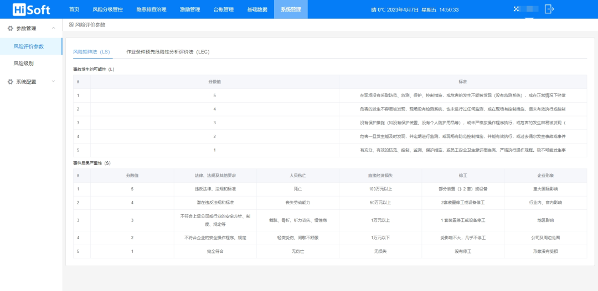
Task: Open 台账管理 from top navigation
Action: pos(223,9)
